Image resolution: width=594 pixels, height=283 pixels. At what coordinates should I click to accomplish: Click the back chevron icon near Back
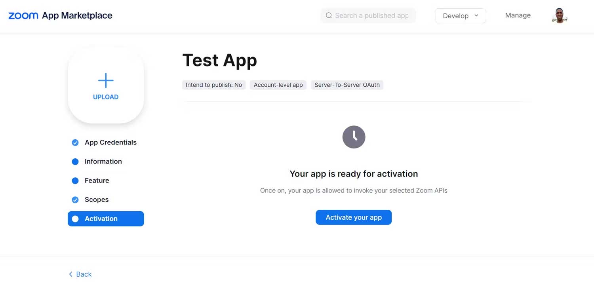[x=70, y=274]
